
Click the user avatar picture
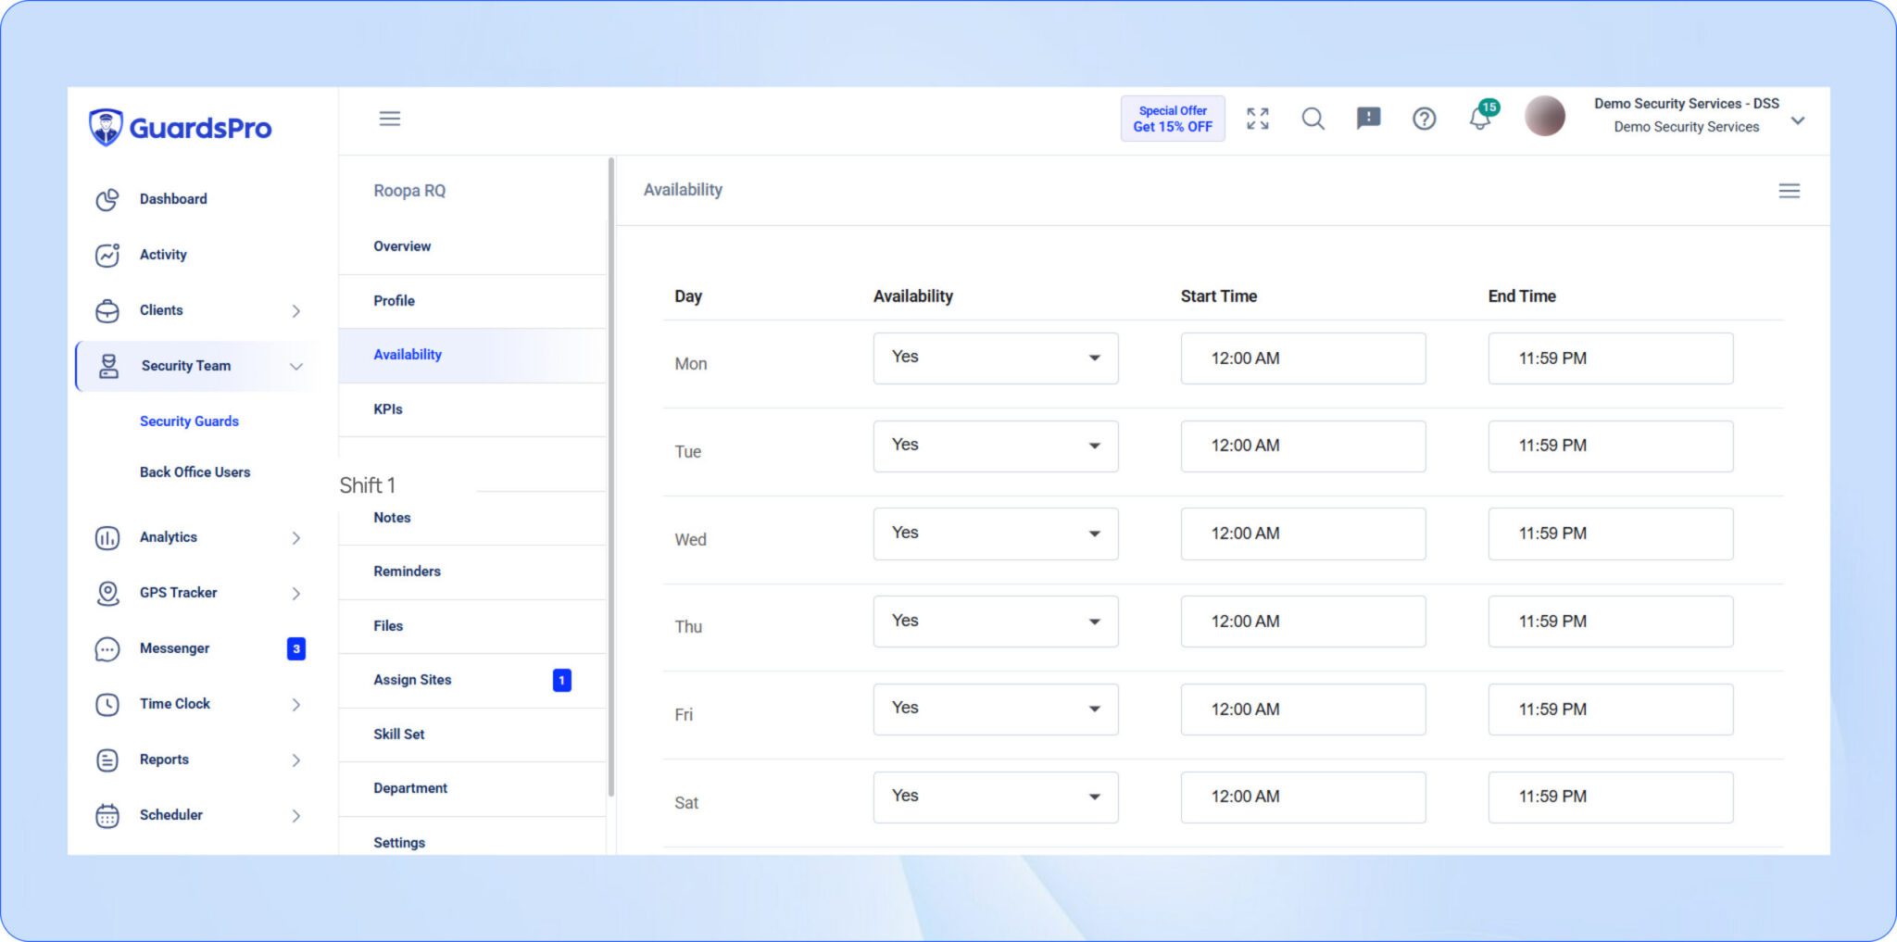point(1545,116)
